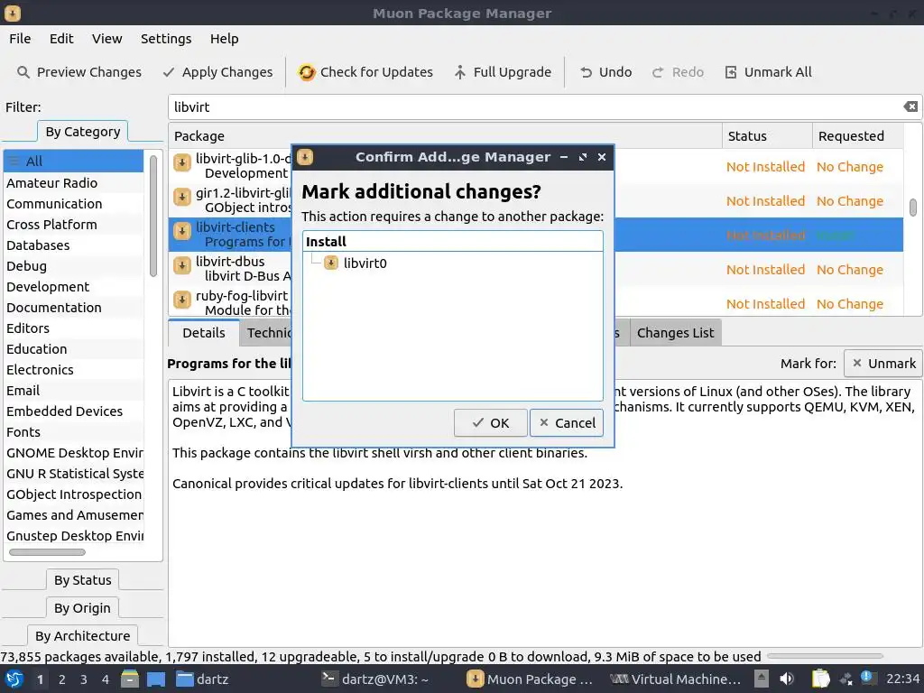Screen dimensions: 924x693
Task: Select the Education category
Action: point(73,349)
